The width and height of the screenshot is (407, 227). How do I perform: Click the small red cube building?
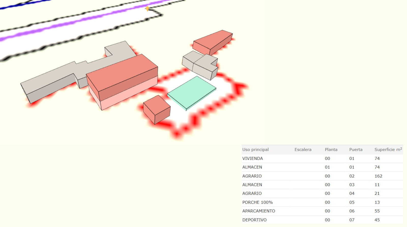(x=157, y=110)
